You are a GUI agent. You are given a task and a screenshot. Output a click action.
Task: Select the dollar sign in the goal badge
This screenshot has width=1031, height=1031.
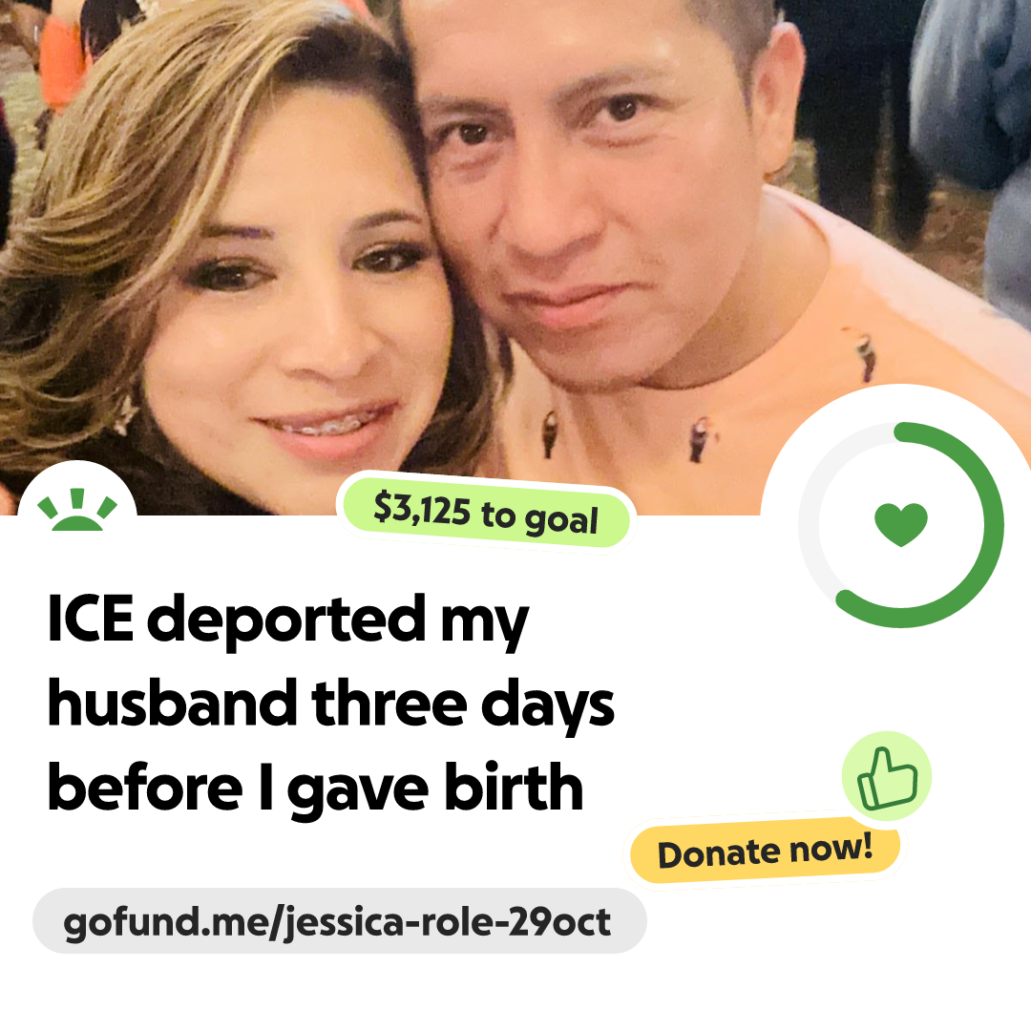(x=382, y=506)
